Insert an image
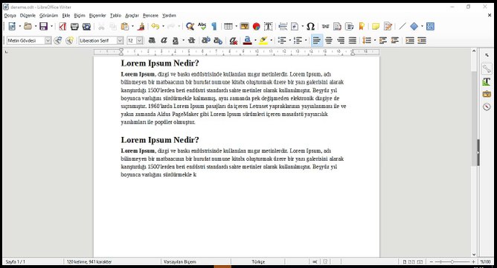This screenshot has width=497, height=268. click(244, 26)
